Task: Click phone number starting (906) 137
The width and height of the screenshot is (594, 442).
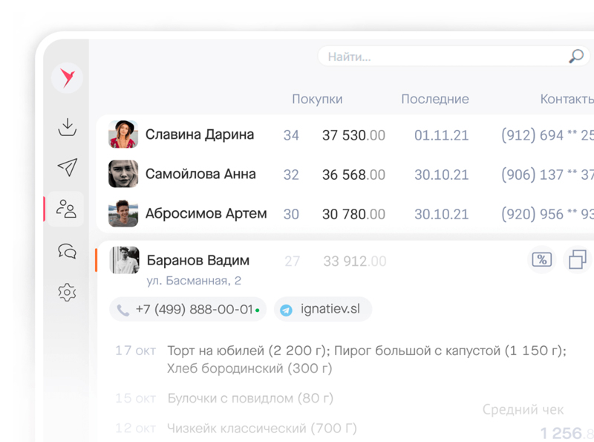Action: (x=547, y=175)
